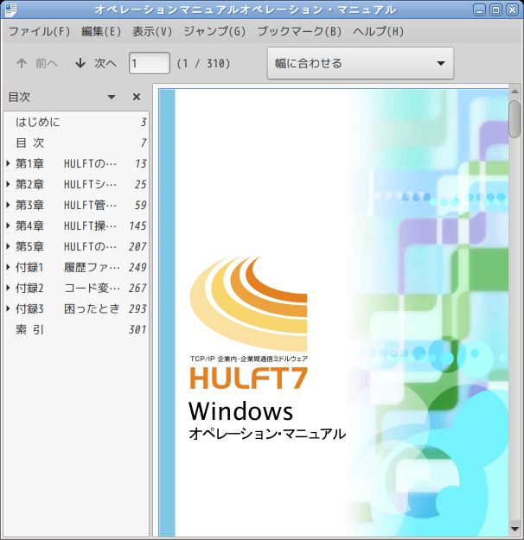Open the ヘルプ(H) menu
This screenshot has width=524, height=540.
378,32
